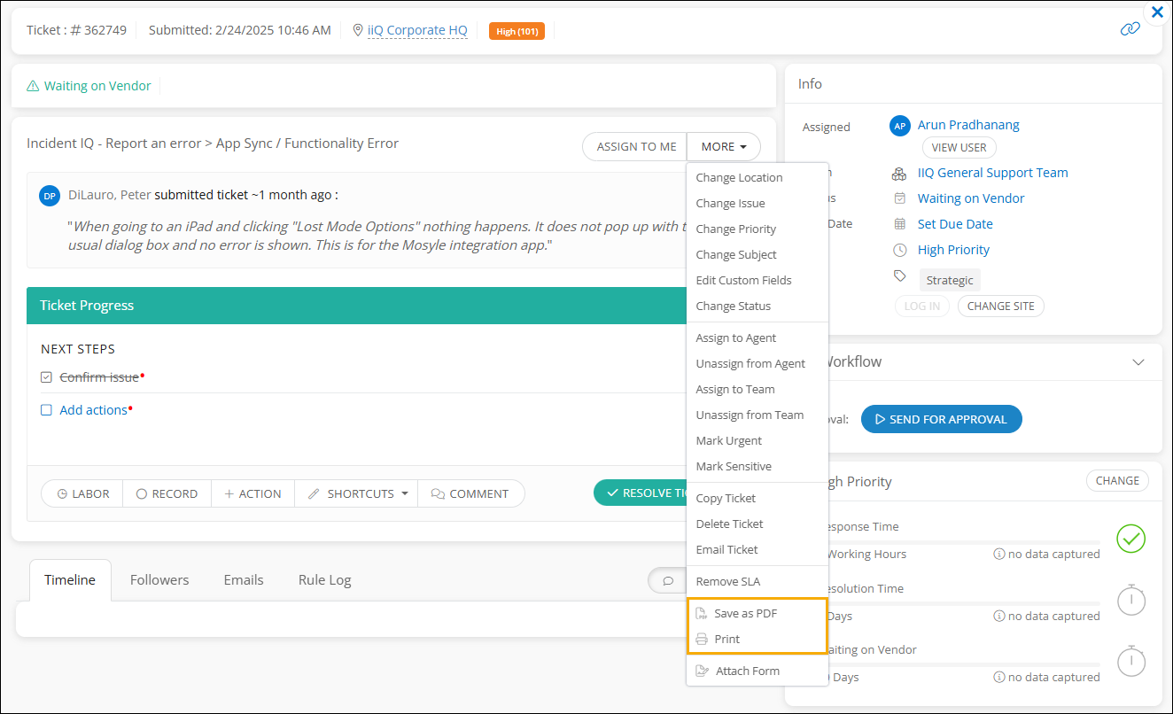The height and width of the screenshot is (714, 1173).
Task: Click the copy ticket link icon
Action: point(1130,29)
